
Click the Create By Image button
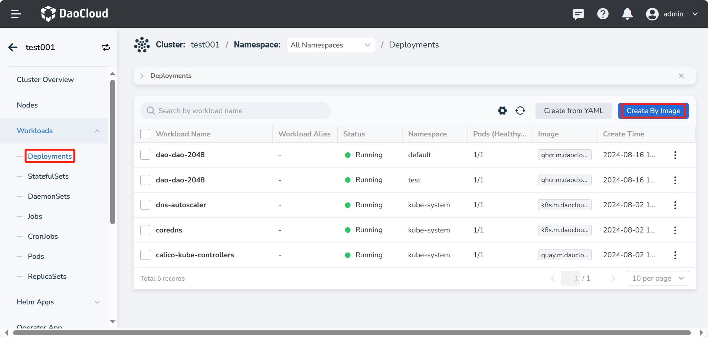point(653,111)
